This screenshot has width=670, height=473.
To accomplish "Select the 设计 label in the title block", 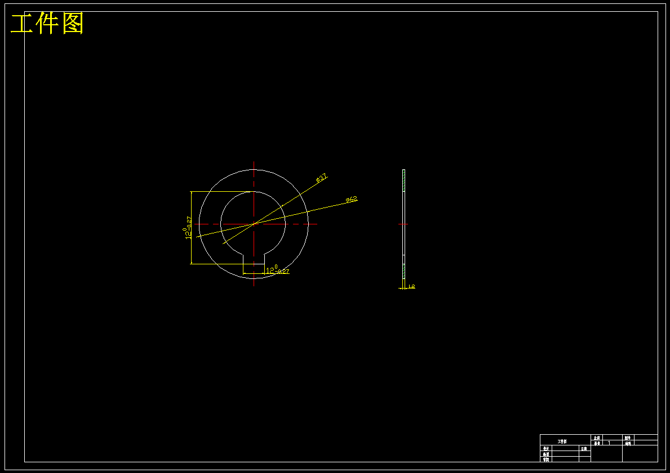I will click(x=546, y=449).
